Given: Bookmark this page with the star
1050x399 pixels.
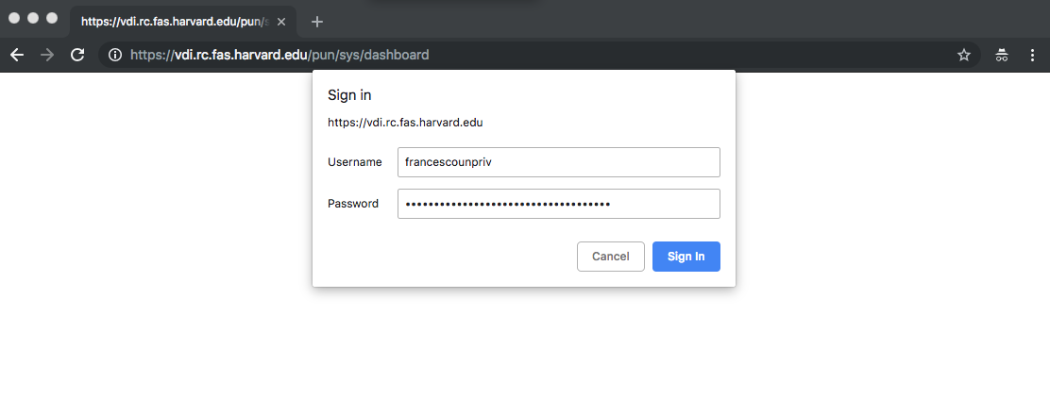Looking at the screenshot, I should pos(964,55).
